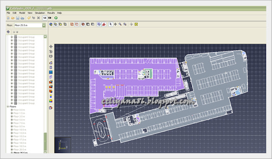Viewport: 272px width, 159px height.
Task: Select the single yellow occupant tool
Action: [51, 96]
